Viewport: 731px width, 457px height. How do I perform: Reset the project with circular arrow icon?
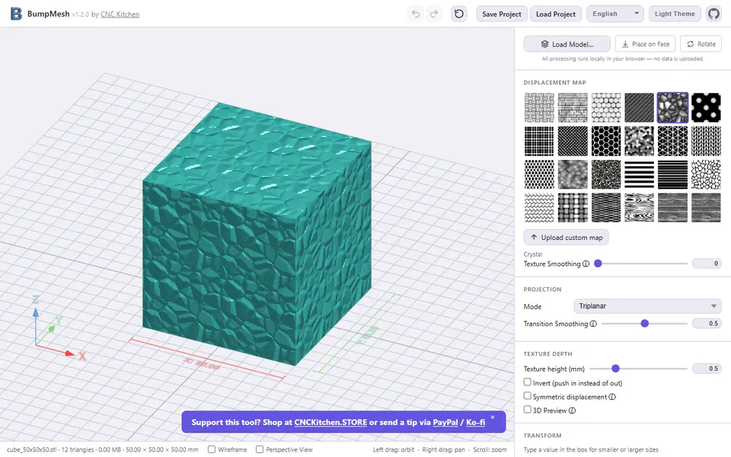pyautogui.click(x=458, y=14)
